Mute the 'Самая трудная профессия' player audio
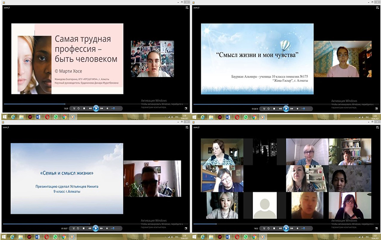The width and height of the screenshot is (381, 240). pyautogui.click(x=107, y=108)
